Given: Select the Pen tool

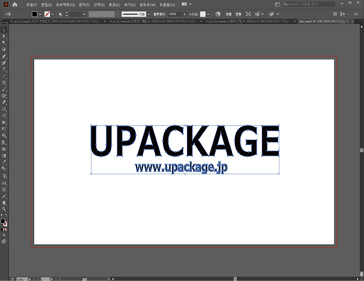Looking at the screenshot, I should (4, 56).
